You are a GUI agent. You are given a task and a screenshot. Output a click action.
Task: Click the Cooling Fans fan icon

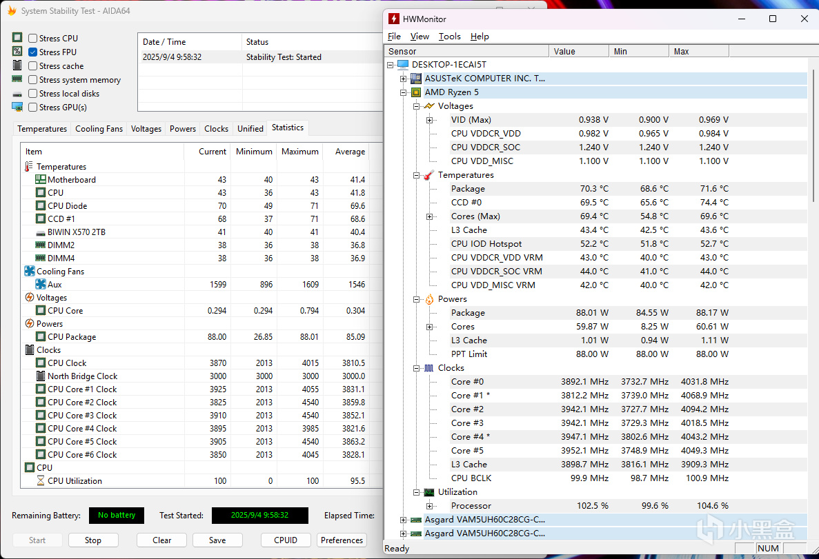(29, 271)
